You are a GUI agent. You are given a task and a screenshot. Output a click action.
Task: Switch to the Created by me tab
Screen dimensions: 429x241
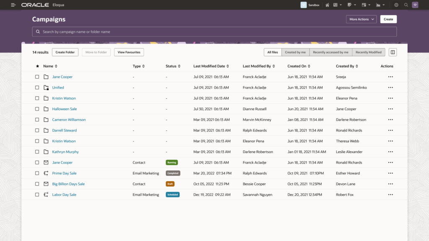coord(295,52)
